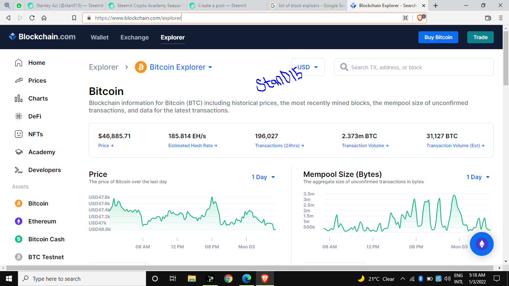Open the Exchange nav item
This screenshot has height=286, width=509.
point(135,37)
